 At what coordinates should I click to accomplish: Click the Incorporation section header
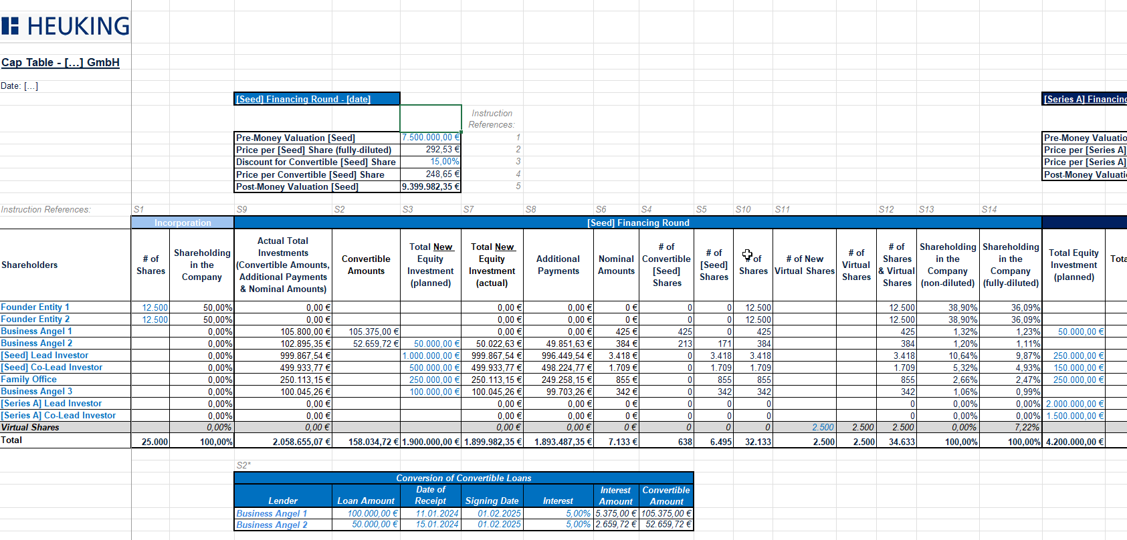point(183,223)
